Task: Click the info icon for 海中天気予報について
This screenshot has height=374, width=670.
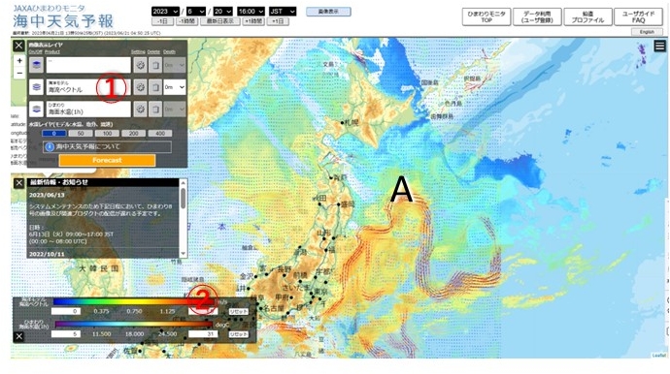Action: [x=50, y=146]
